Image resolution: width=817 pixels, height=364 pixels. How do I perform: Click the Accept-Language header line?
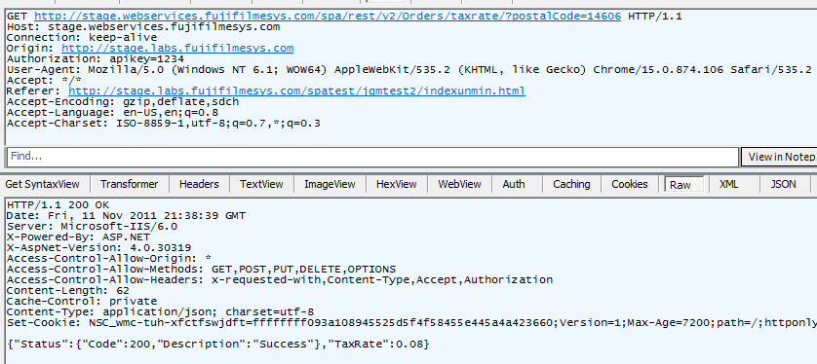tap(112, 112)
